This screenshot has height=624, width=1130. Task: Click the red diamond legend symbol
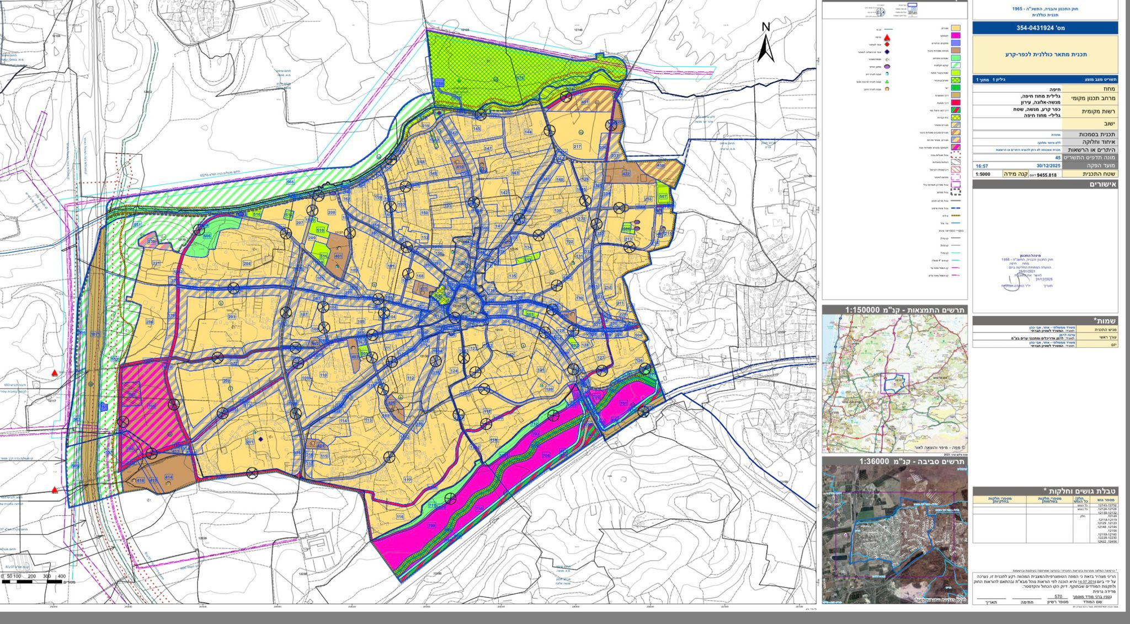coord(887,44)
